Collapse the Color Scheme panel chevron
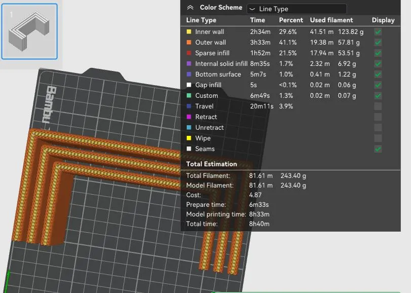This screenshot has height=293, width=411. [x=190, y=8]
